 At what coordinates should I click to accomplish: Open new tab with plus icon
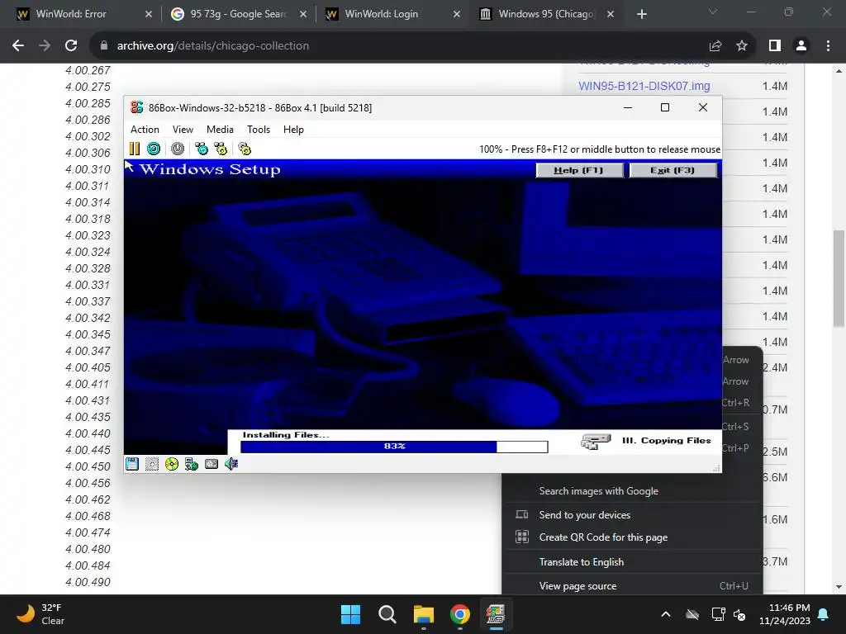click(x=641, y=14)
